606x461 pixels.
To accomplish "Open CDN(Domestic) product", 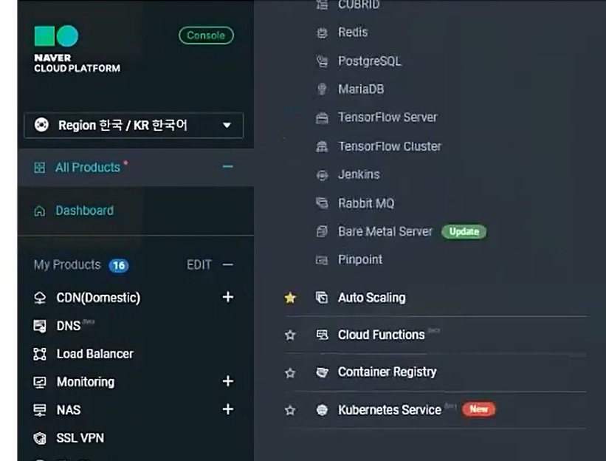I will click(98, 298).
